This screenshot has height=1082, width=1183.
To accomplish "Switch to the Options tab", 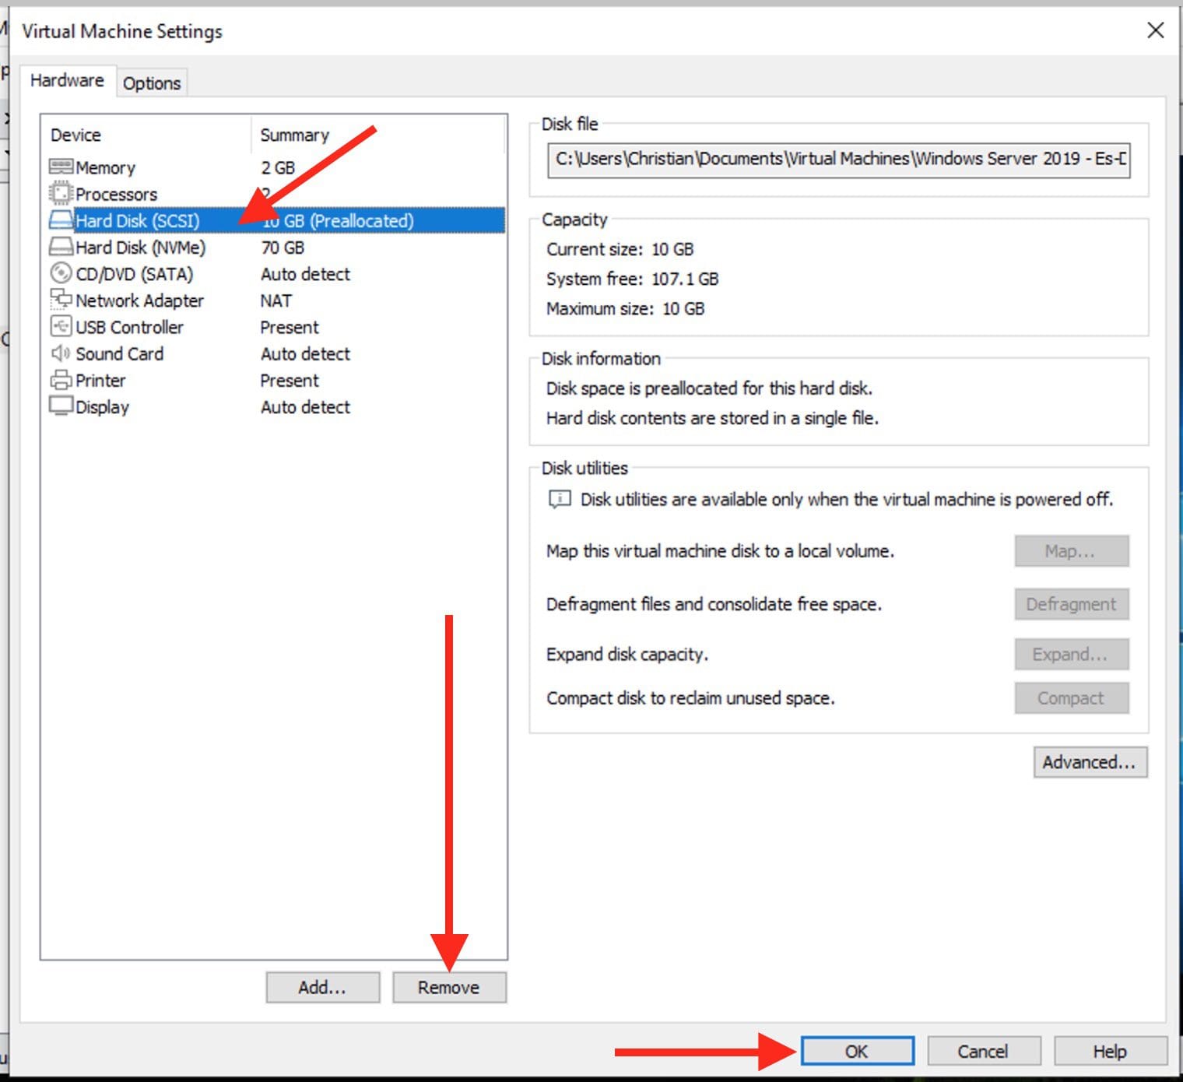I will point(152,83).
